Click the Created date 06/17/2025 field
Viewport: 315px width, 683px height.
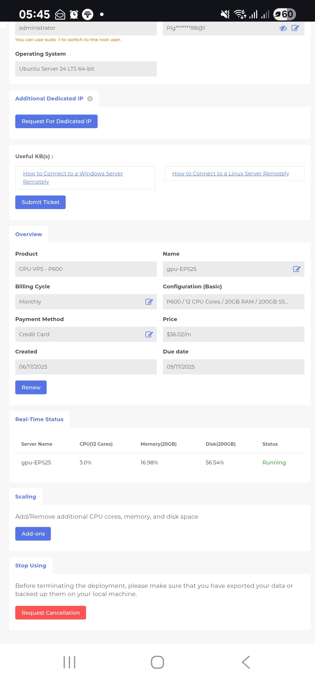[x=86, y=367]
